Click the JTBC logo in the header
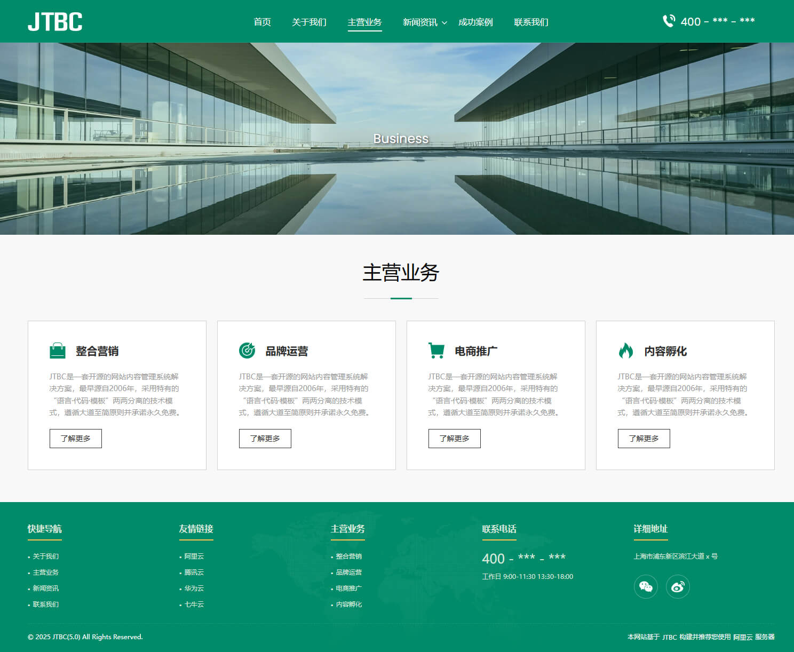 (x=55, y=22)
